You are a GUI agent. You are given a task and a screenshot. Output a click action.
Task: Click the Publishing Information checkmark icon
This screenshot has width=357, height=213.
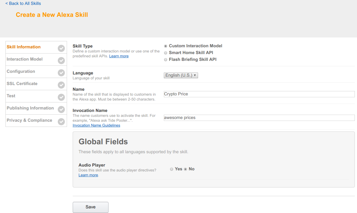click(x=61, y=110)
